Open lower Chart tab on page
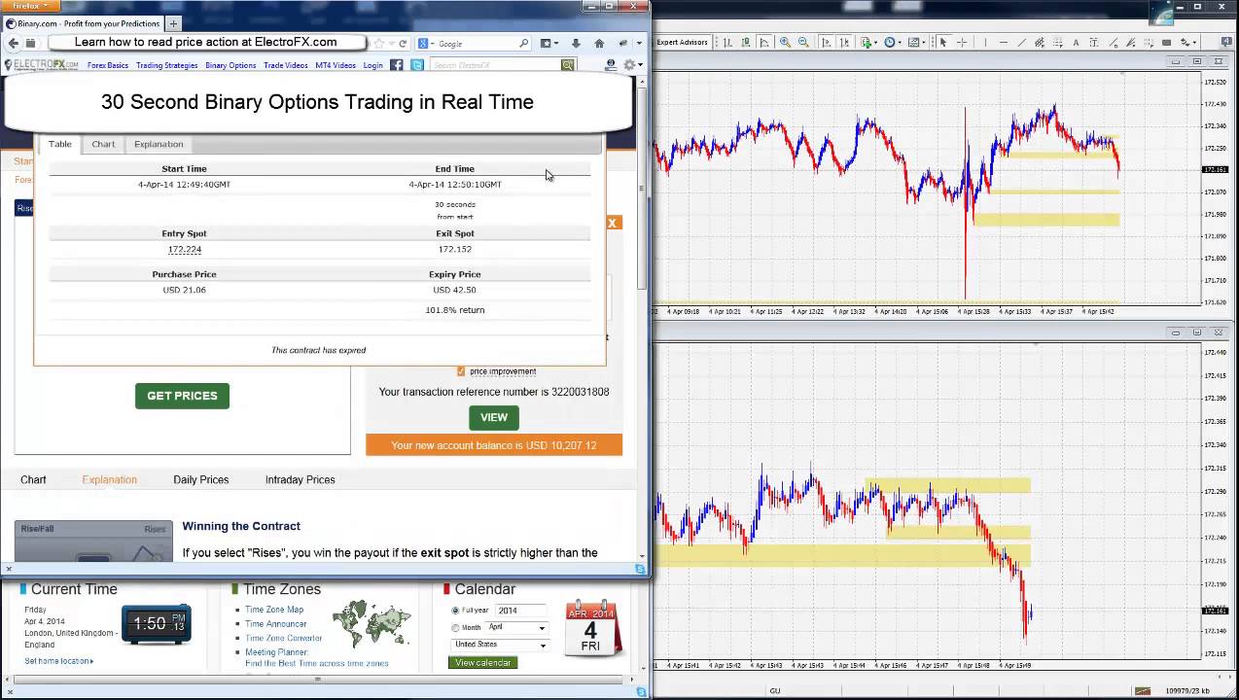This screenshot has height=700, width=1239. (x=33, y=479)
